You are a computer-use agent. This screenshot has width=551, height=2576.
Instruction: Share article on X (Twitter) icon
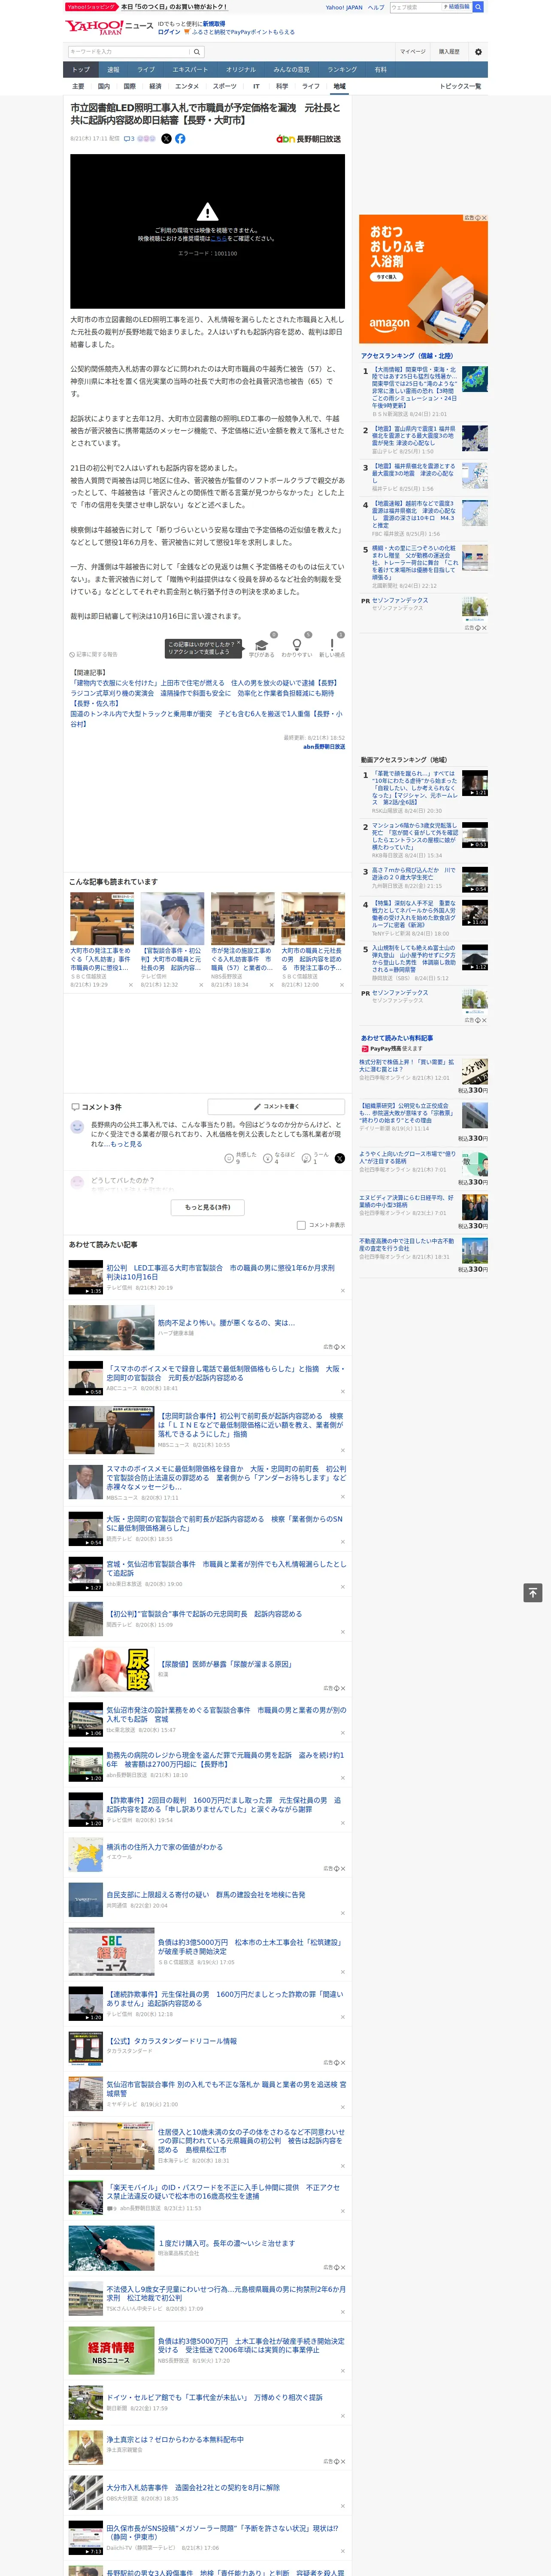[x=166, y=139]
